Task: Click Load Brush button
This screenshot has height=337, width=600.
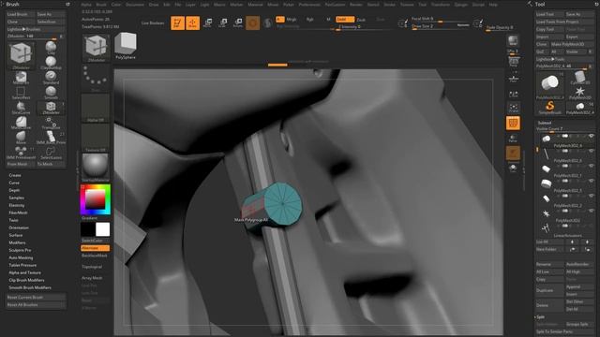Action: (x=21, y=14)
